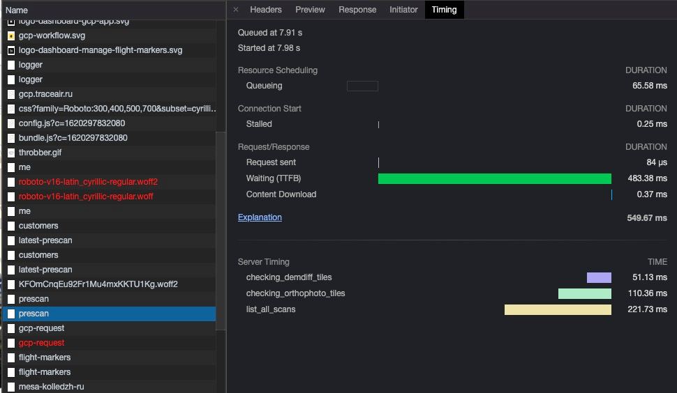Image resolution: width=677 pixels, height=393 pixels.
Task: Click the icon beside config.js?c=1620297832080
Action: click(x=11, y=123)
